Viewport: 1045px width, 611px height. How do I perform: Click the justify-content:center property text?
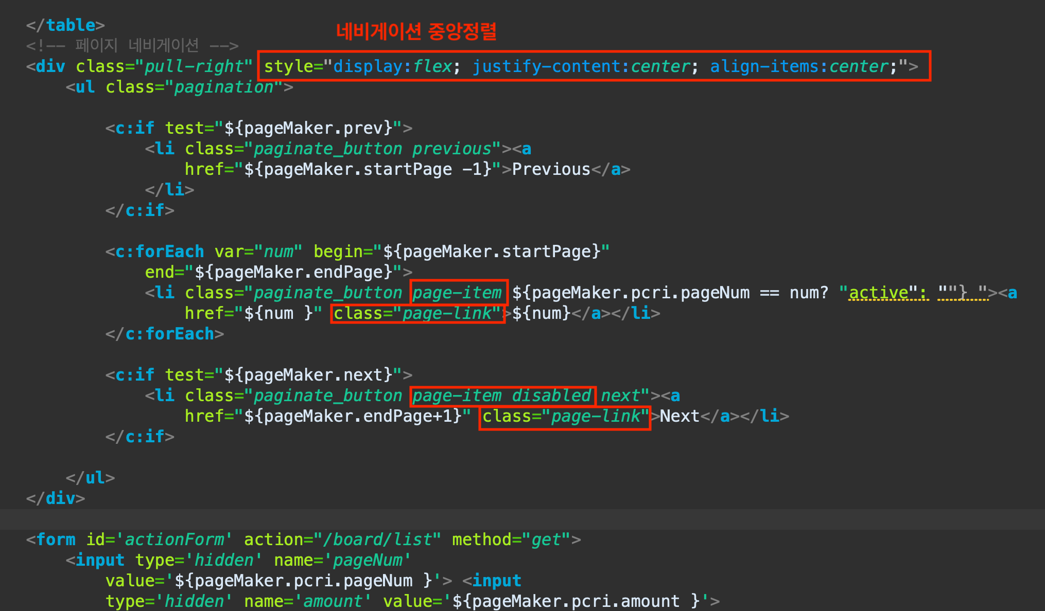point(581,66)
